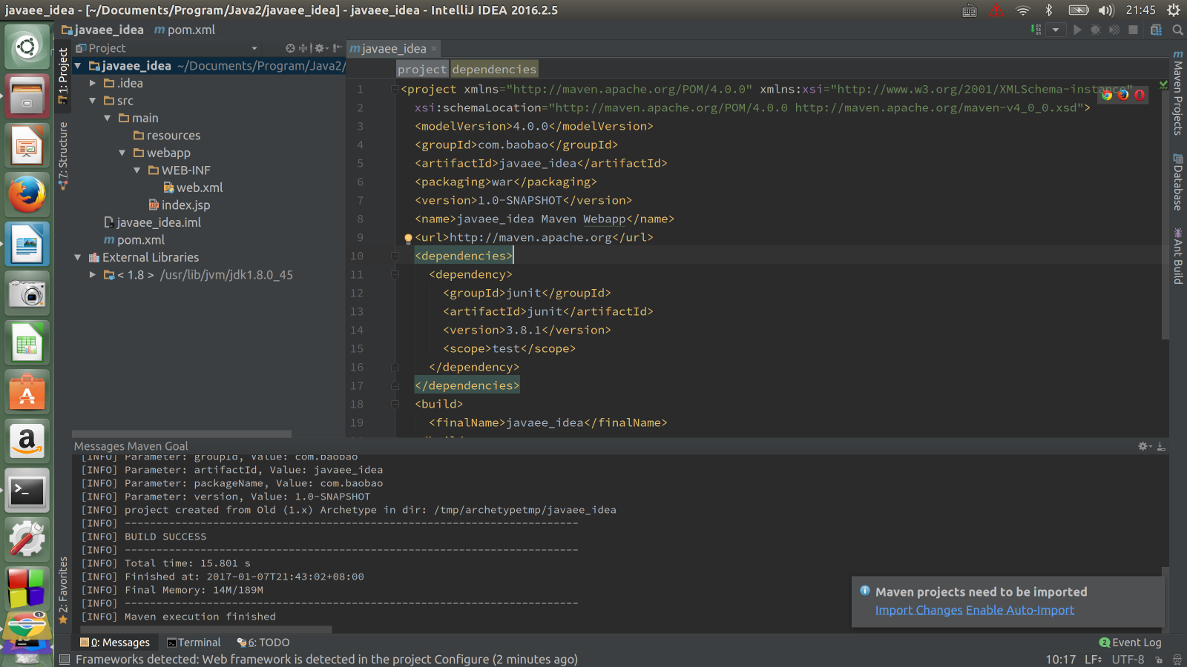Expand the < 1.8 > JDK library node
The width and height of the screenshot is (1187, 667).
(93, 275)
